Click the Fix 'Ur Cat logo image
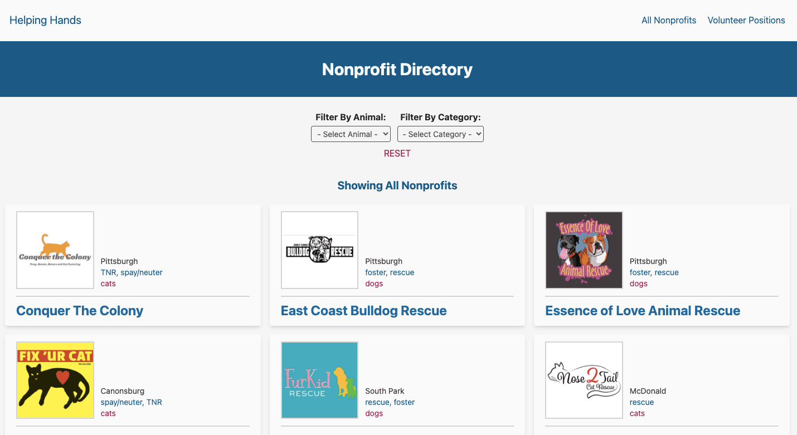797x435 pixels. [55, 380]
